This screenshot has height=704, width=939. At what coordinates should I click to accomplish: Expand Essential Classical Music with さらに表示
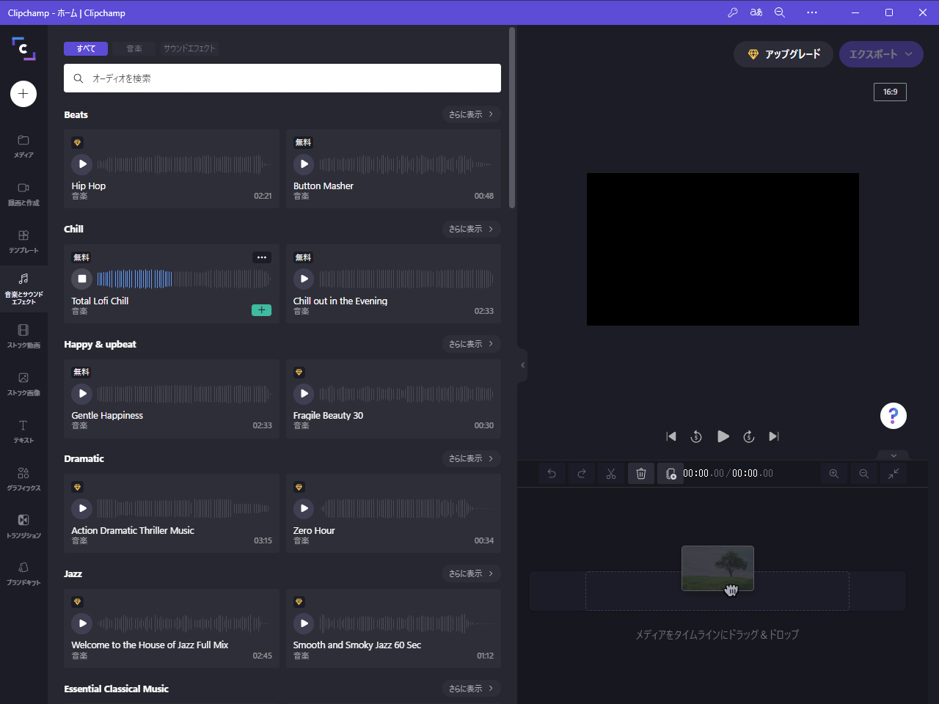(472, 688)
